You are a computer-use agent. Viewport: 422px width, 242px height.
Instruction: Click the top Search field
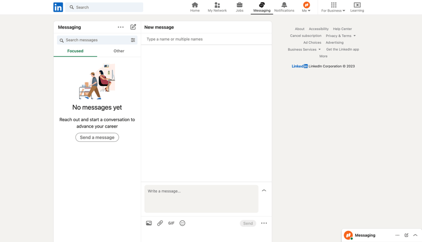point(104,7)
